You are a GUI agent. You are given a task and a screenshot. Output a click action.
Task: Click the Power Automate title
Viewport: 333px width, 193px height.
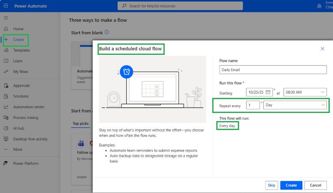tap(30, 6)
